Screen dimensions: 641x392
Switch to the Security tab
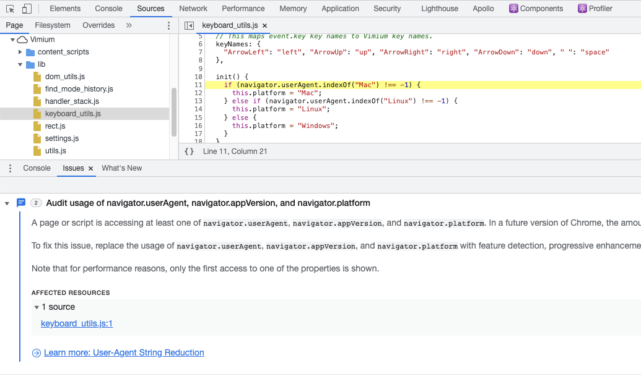click(x=387, y=9)
